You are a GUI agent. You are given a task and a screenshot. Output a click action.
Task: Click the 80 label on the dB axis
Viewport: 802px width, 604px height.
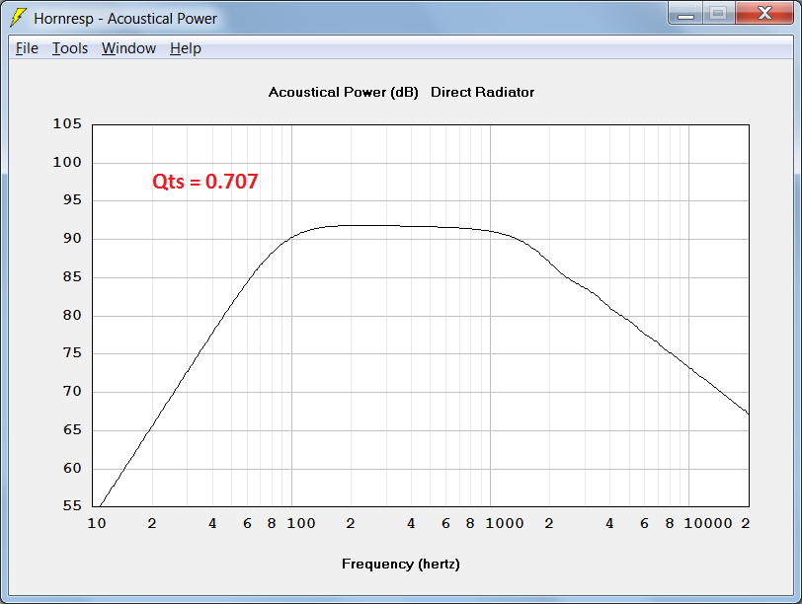(x=72, y=315)
